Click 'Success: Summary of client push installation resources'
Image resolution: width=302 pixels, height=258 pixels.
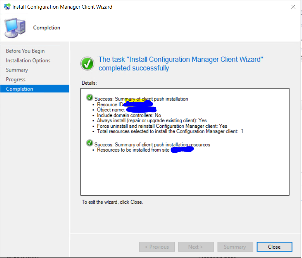pos(152,144)
